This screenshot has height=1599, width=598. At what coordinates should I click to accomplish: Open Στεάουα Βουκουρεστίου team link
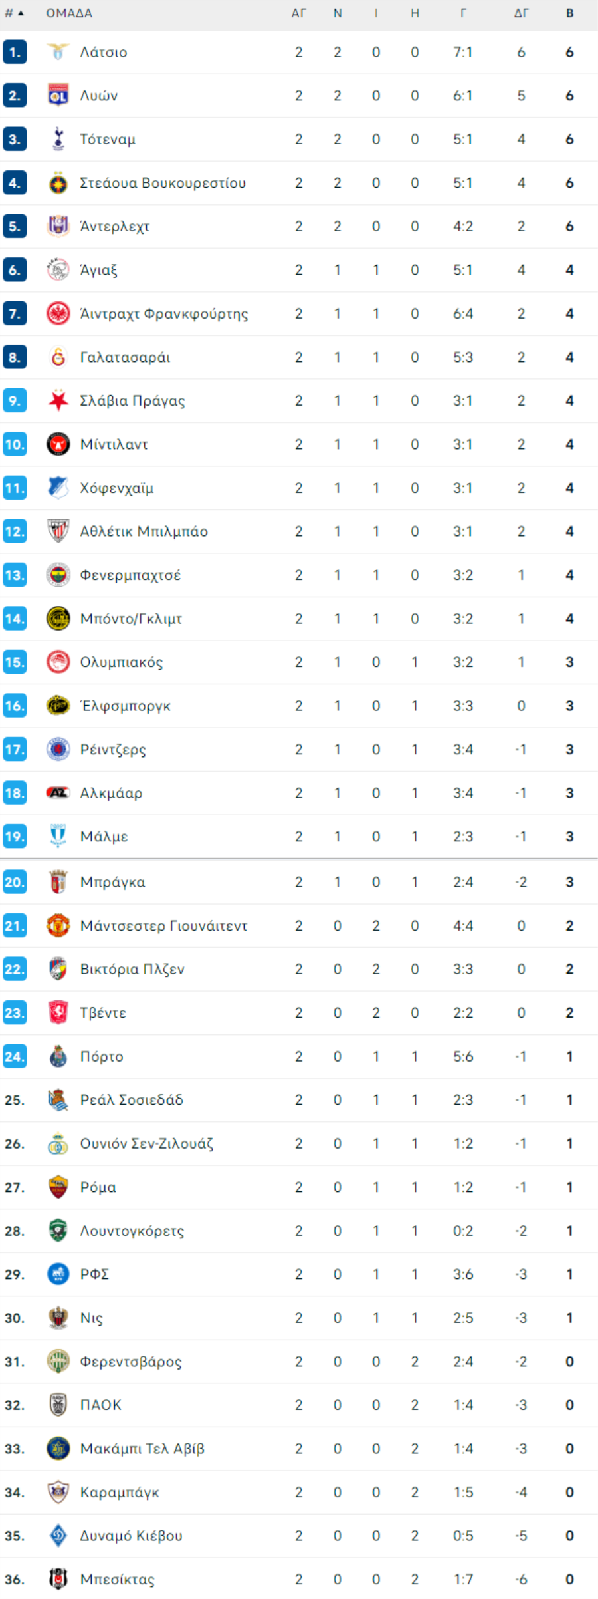(163, 183)
